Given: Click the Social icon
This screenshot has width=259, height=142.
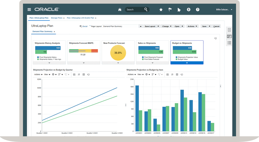Looking at the screenshot, I should tap(81, 26).
